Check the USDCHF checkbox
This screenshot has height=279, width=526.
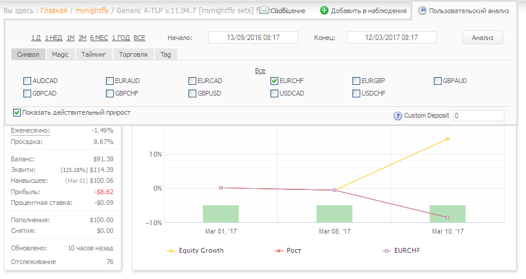click(356, 93)
